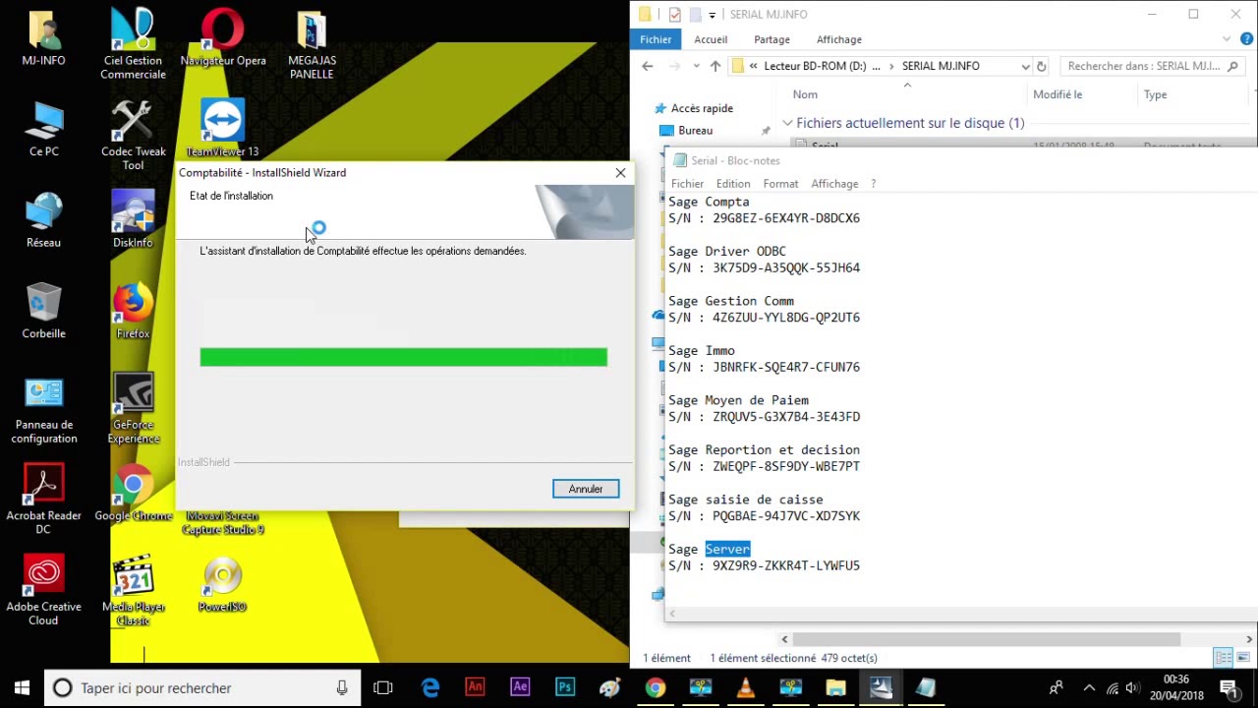Launch GeForce Experience shortcut
This screenshot has height=708, width=1258.
click(133, 409)
